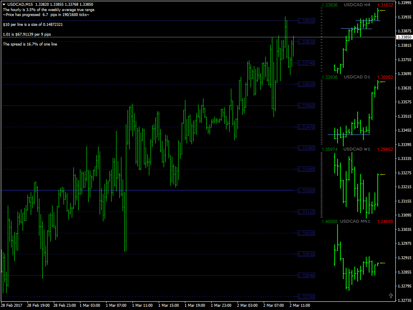Toggle the dashed line at level 1.33380
Image resolution: width=413 pixels, height=310 pixels.
164,148
